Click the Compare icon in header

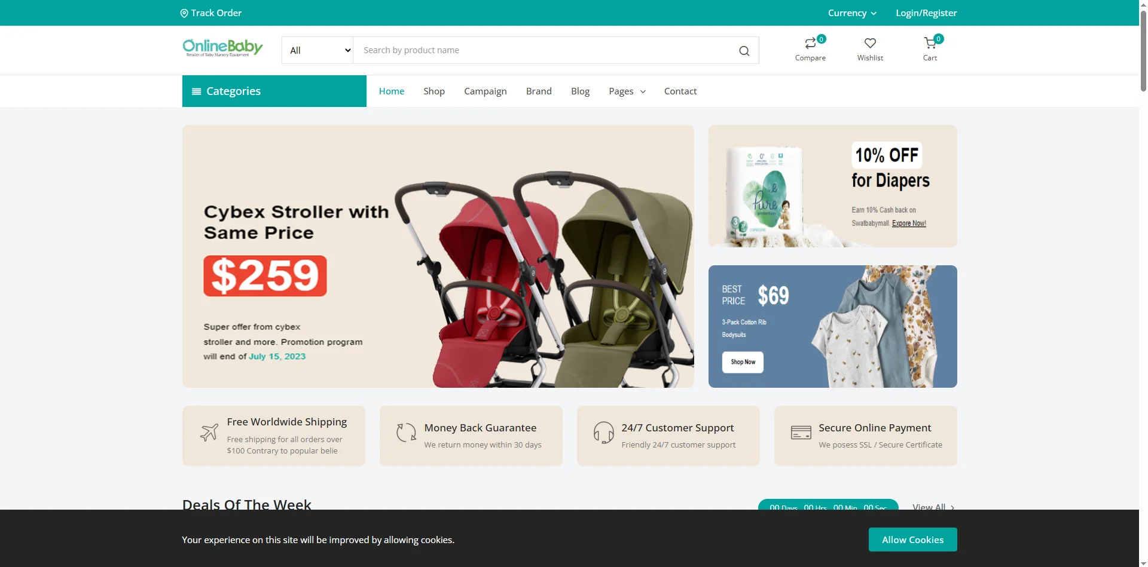(810, 43)
